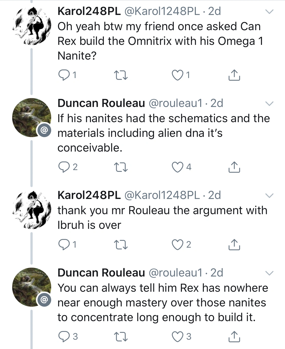This screenshot has width=285, height=349.
Task: Like Duncan's tweet with 4 likes
Action: [177, 167]
